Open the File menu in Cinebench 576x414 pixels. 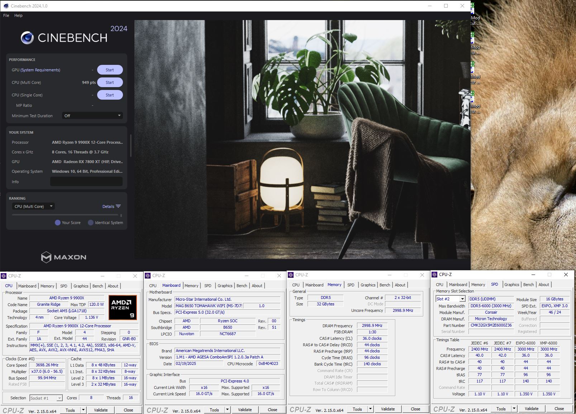click(x=6, y=15)
